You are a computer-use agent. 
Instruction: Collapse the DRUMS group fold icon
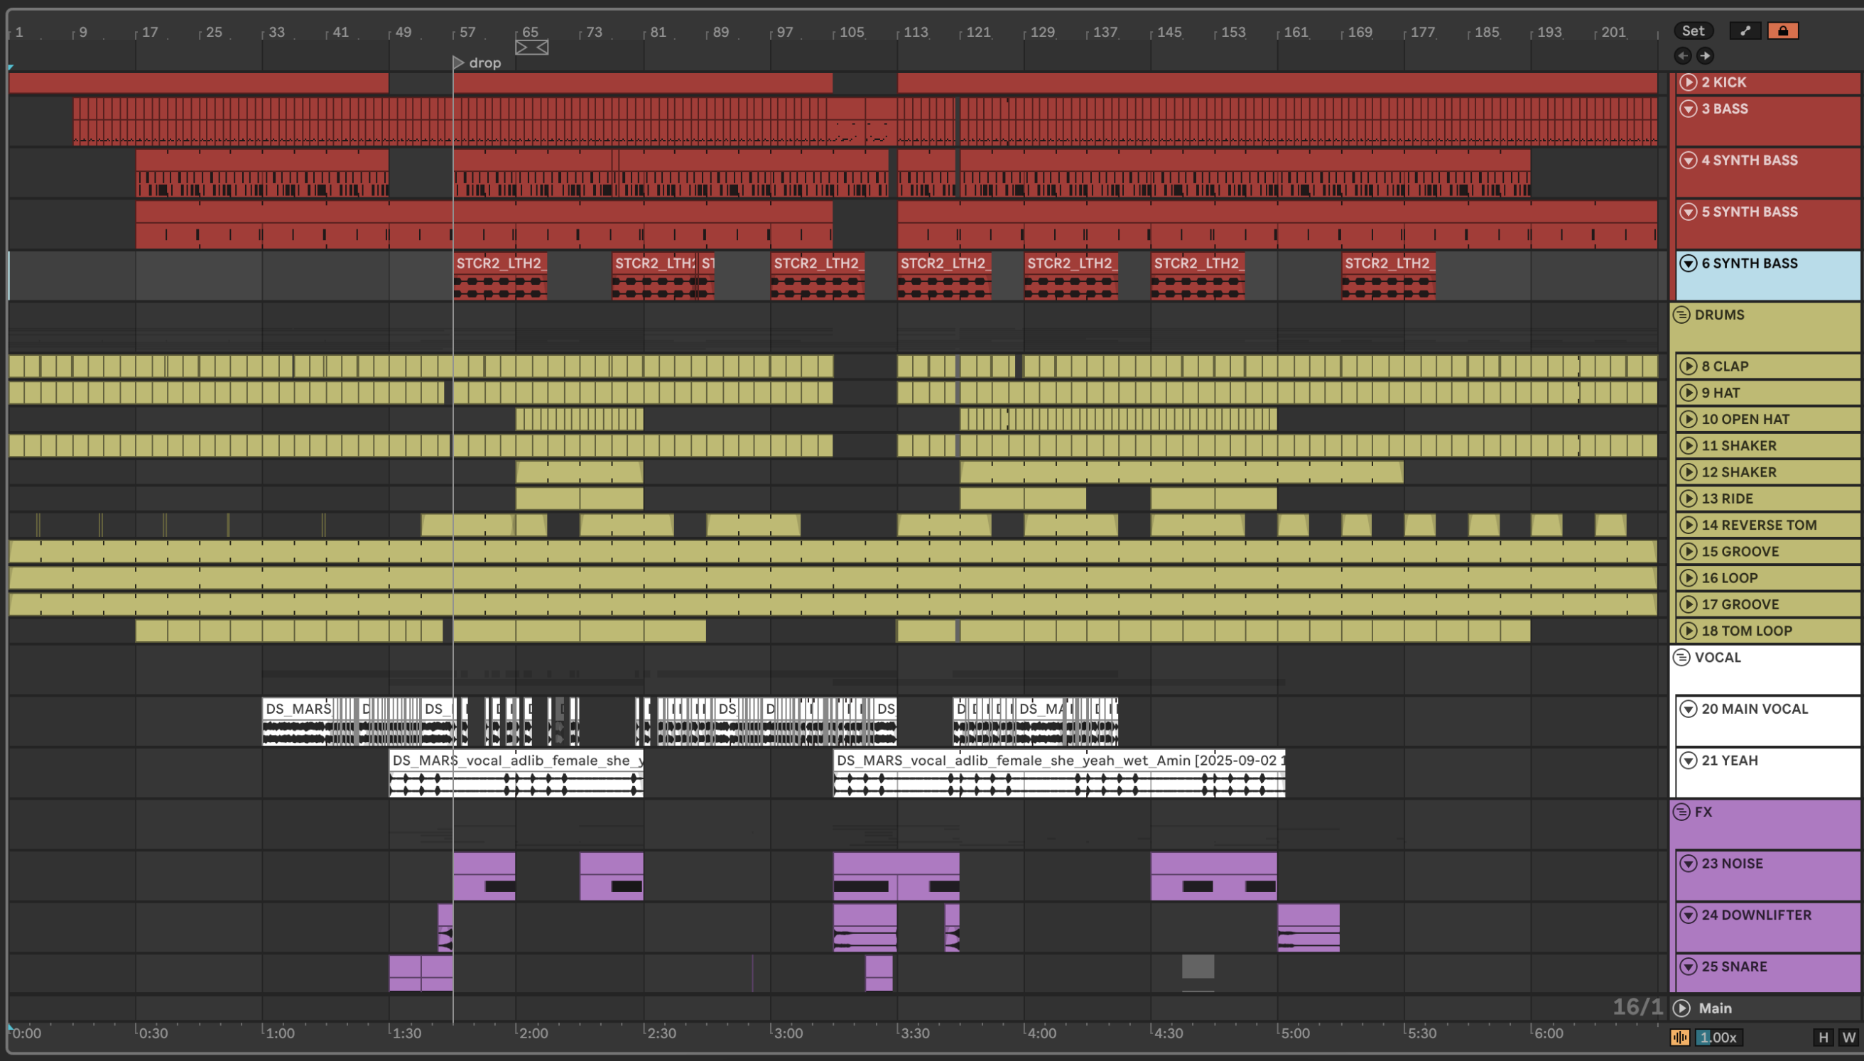(x=1681, y=315)
